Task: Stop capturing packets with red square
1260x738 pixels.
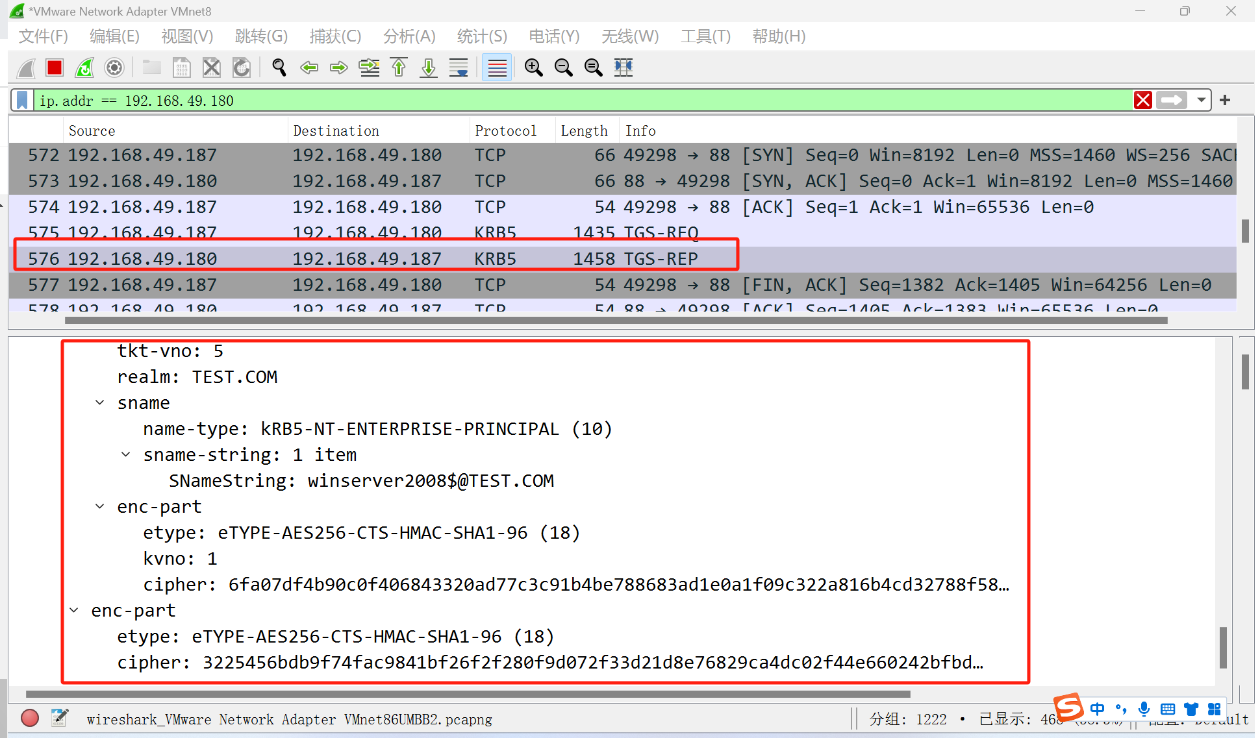Action: click(x=55, y=68)
